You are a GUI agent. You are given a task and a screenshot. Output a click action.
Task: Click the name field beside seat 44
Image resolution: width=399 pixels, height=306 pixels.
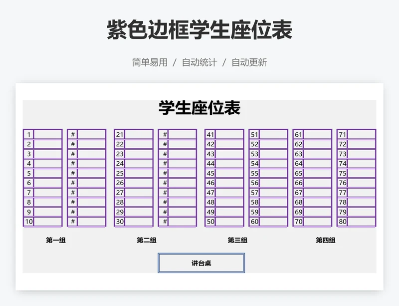[229, 164]
